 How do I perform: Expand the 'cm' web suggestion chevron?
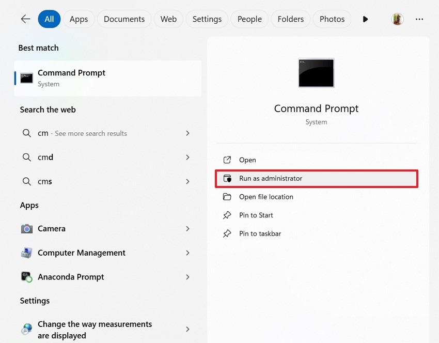(x=187, y=133)
